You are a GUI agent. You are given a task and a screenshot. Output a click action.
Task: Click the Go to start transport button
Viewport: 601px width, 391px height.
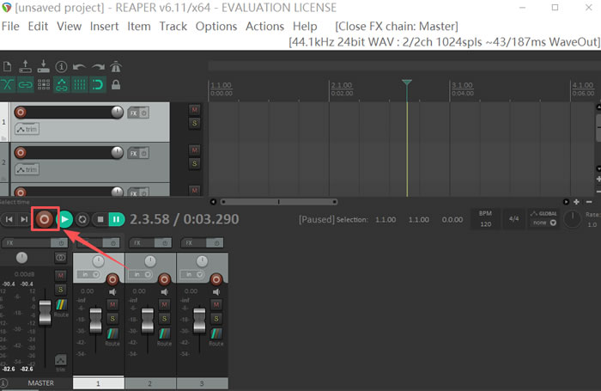point(9,219)
